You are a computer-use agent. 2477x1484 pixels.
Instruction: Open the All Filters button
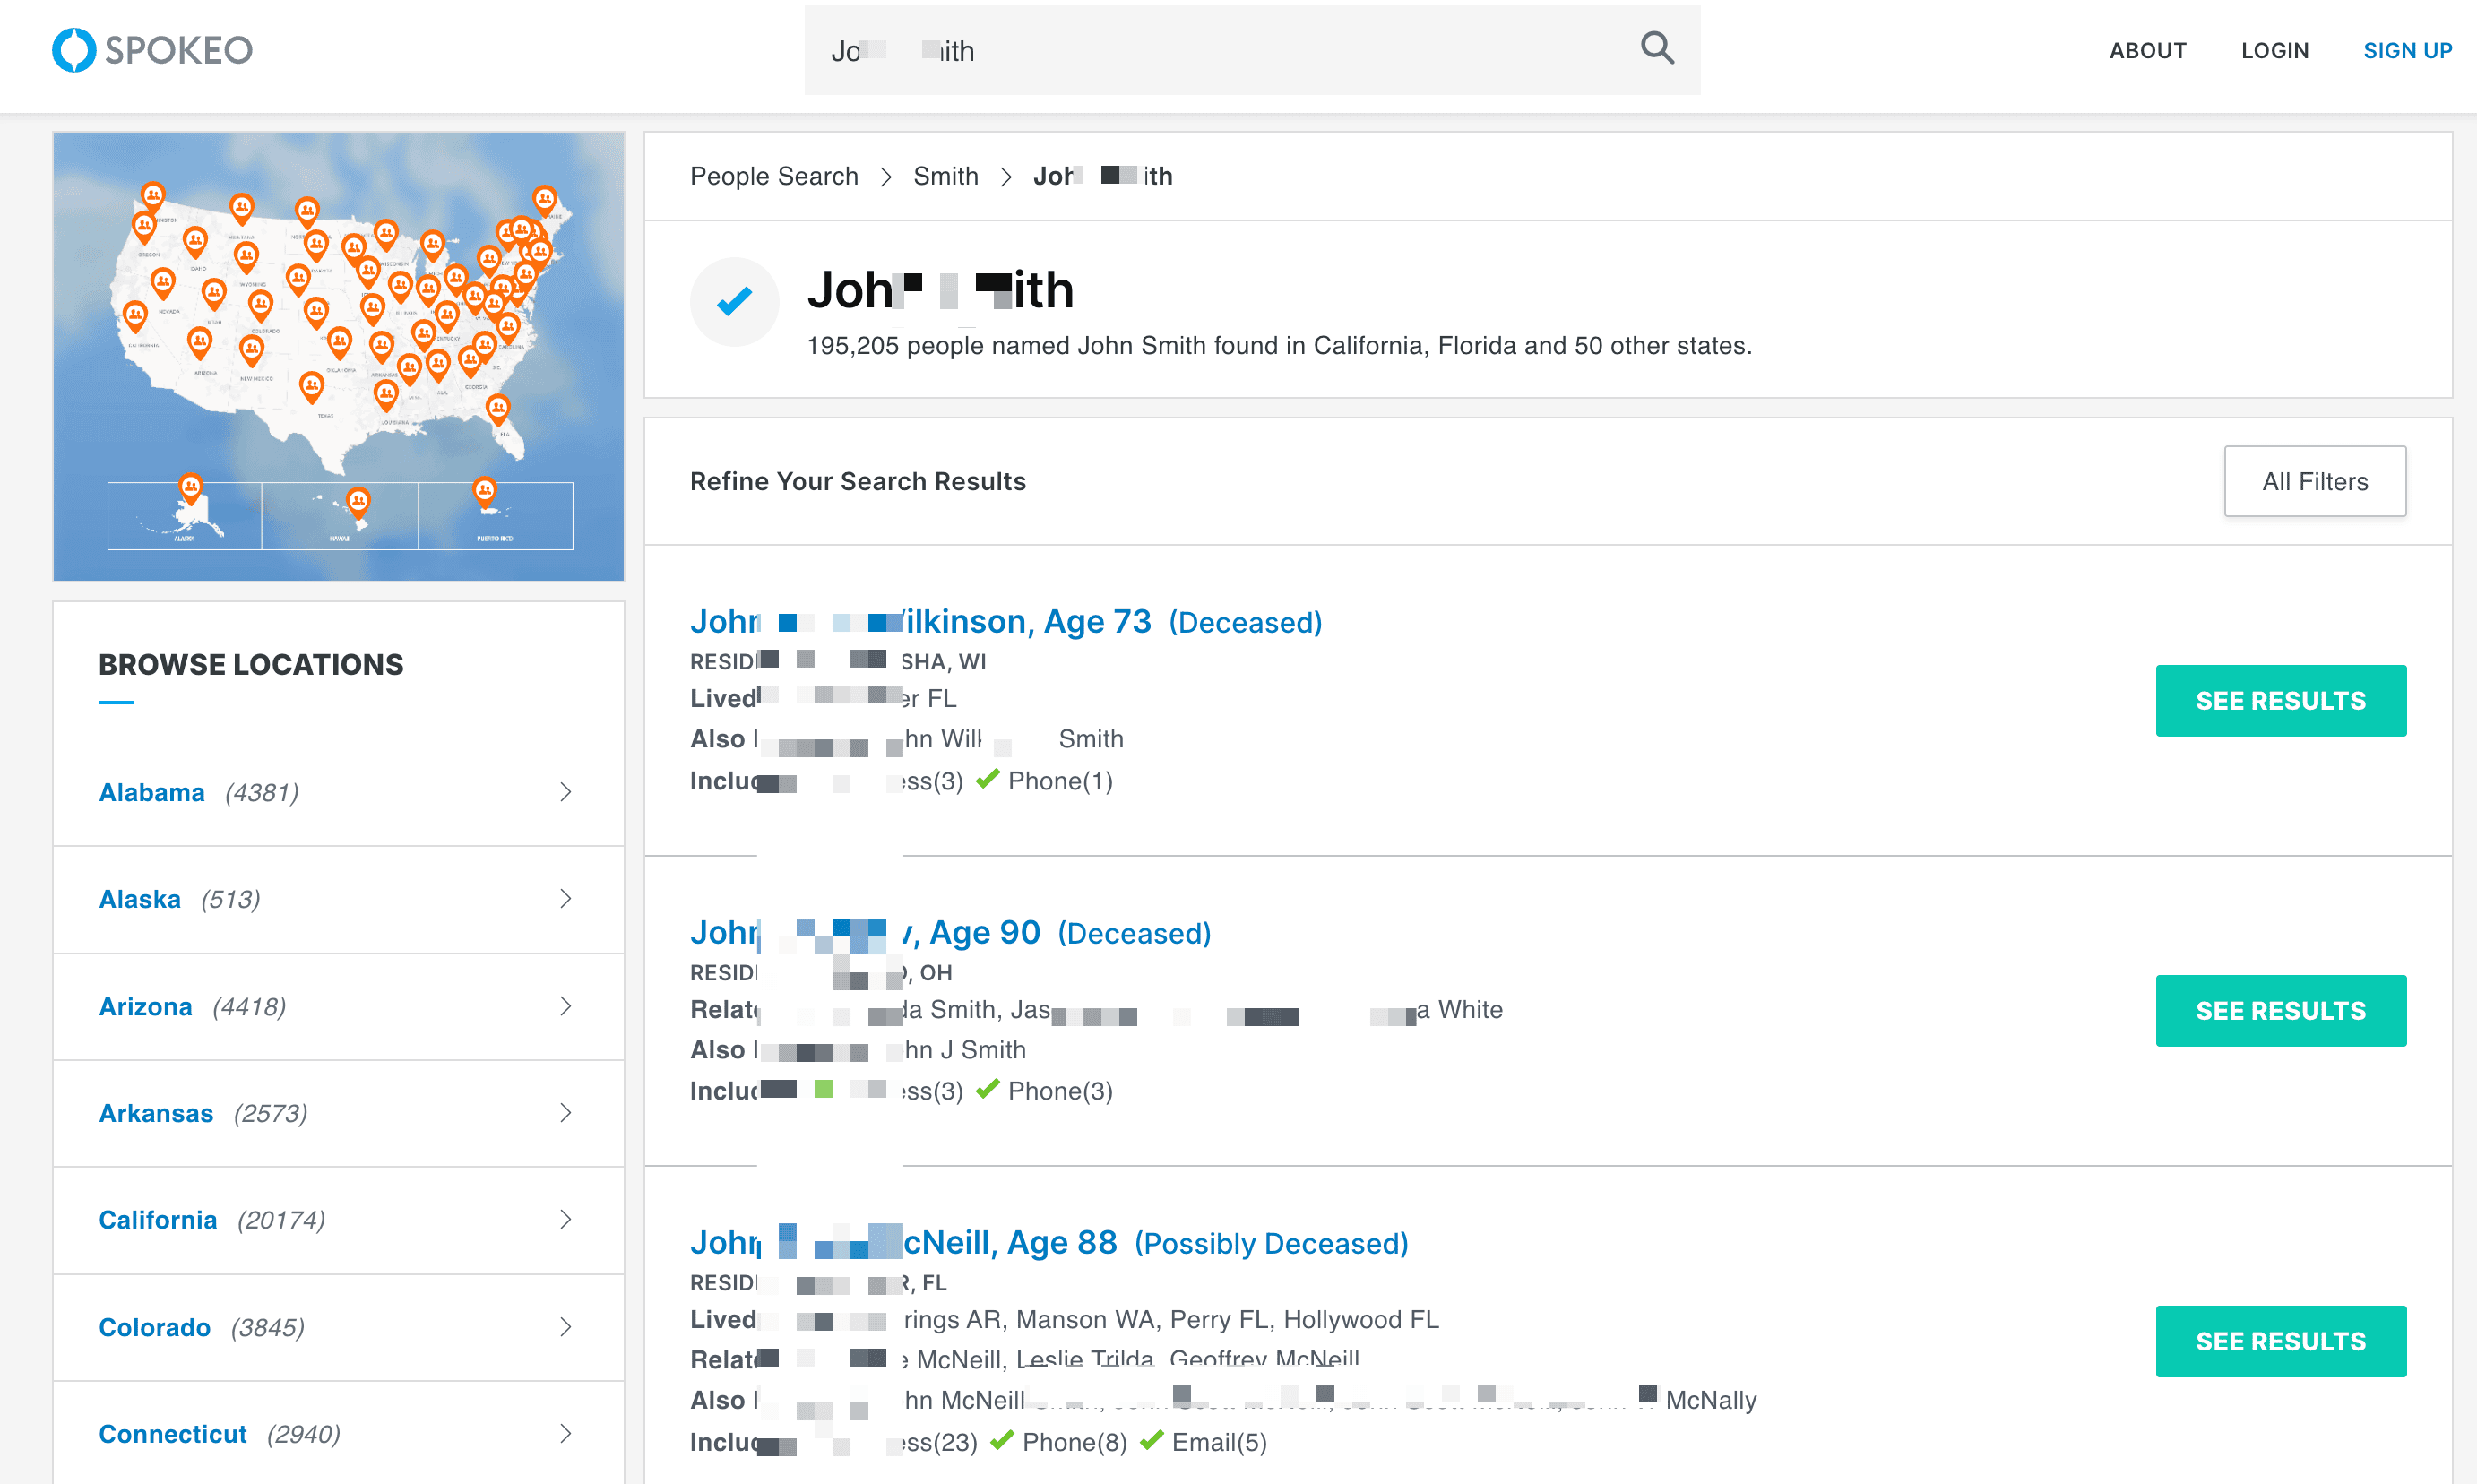[x=2314, y=482]
